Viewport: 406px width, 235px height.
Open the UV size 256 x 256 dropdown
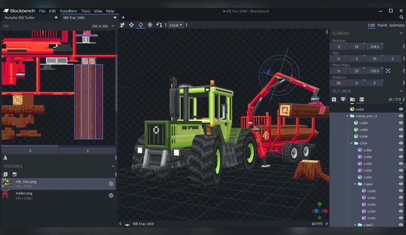point(103,26)
